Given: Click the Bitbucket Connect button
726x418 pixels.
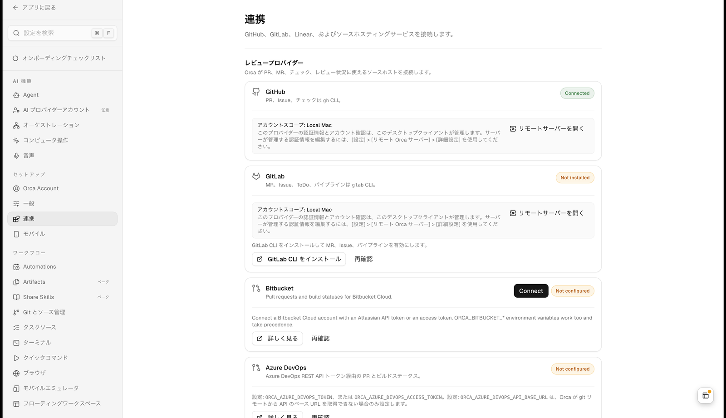Looking at the screenshot, I should (531, 291).
